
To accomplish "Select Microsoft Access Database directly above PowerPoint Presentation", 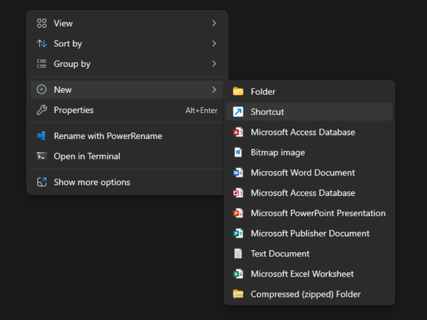I will pyautogui.click(x=302, y=193).
